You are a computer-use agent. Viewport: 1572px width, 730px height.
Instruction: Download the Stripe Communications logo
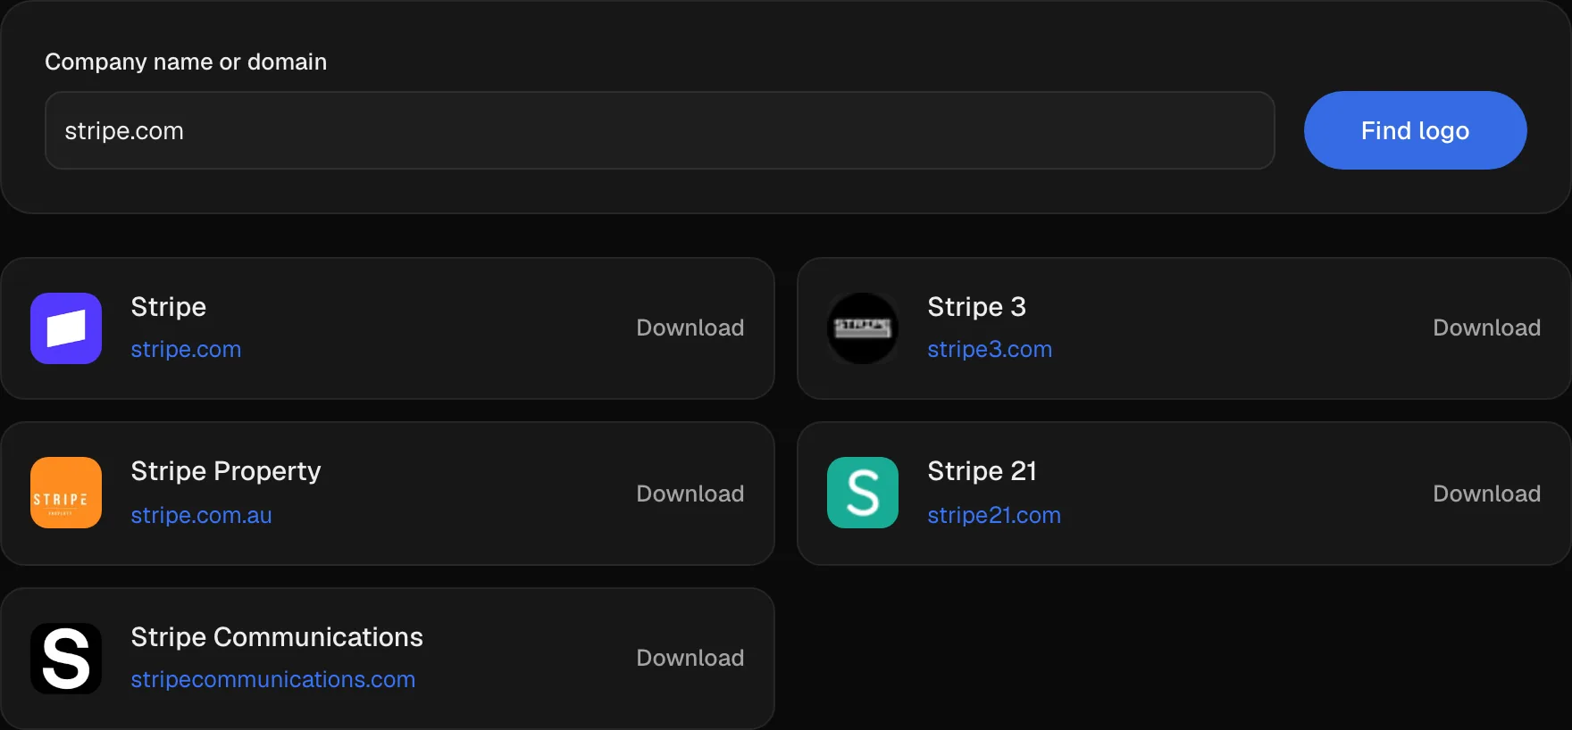coord(690,658)
